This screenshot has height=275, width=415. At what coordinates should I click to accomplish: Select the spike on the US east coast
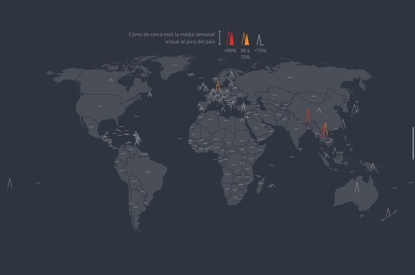pyautogui.click(x=150, y=94)
